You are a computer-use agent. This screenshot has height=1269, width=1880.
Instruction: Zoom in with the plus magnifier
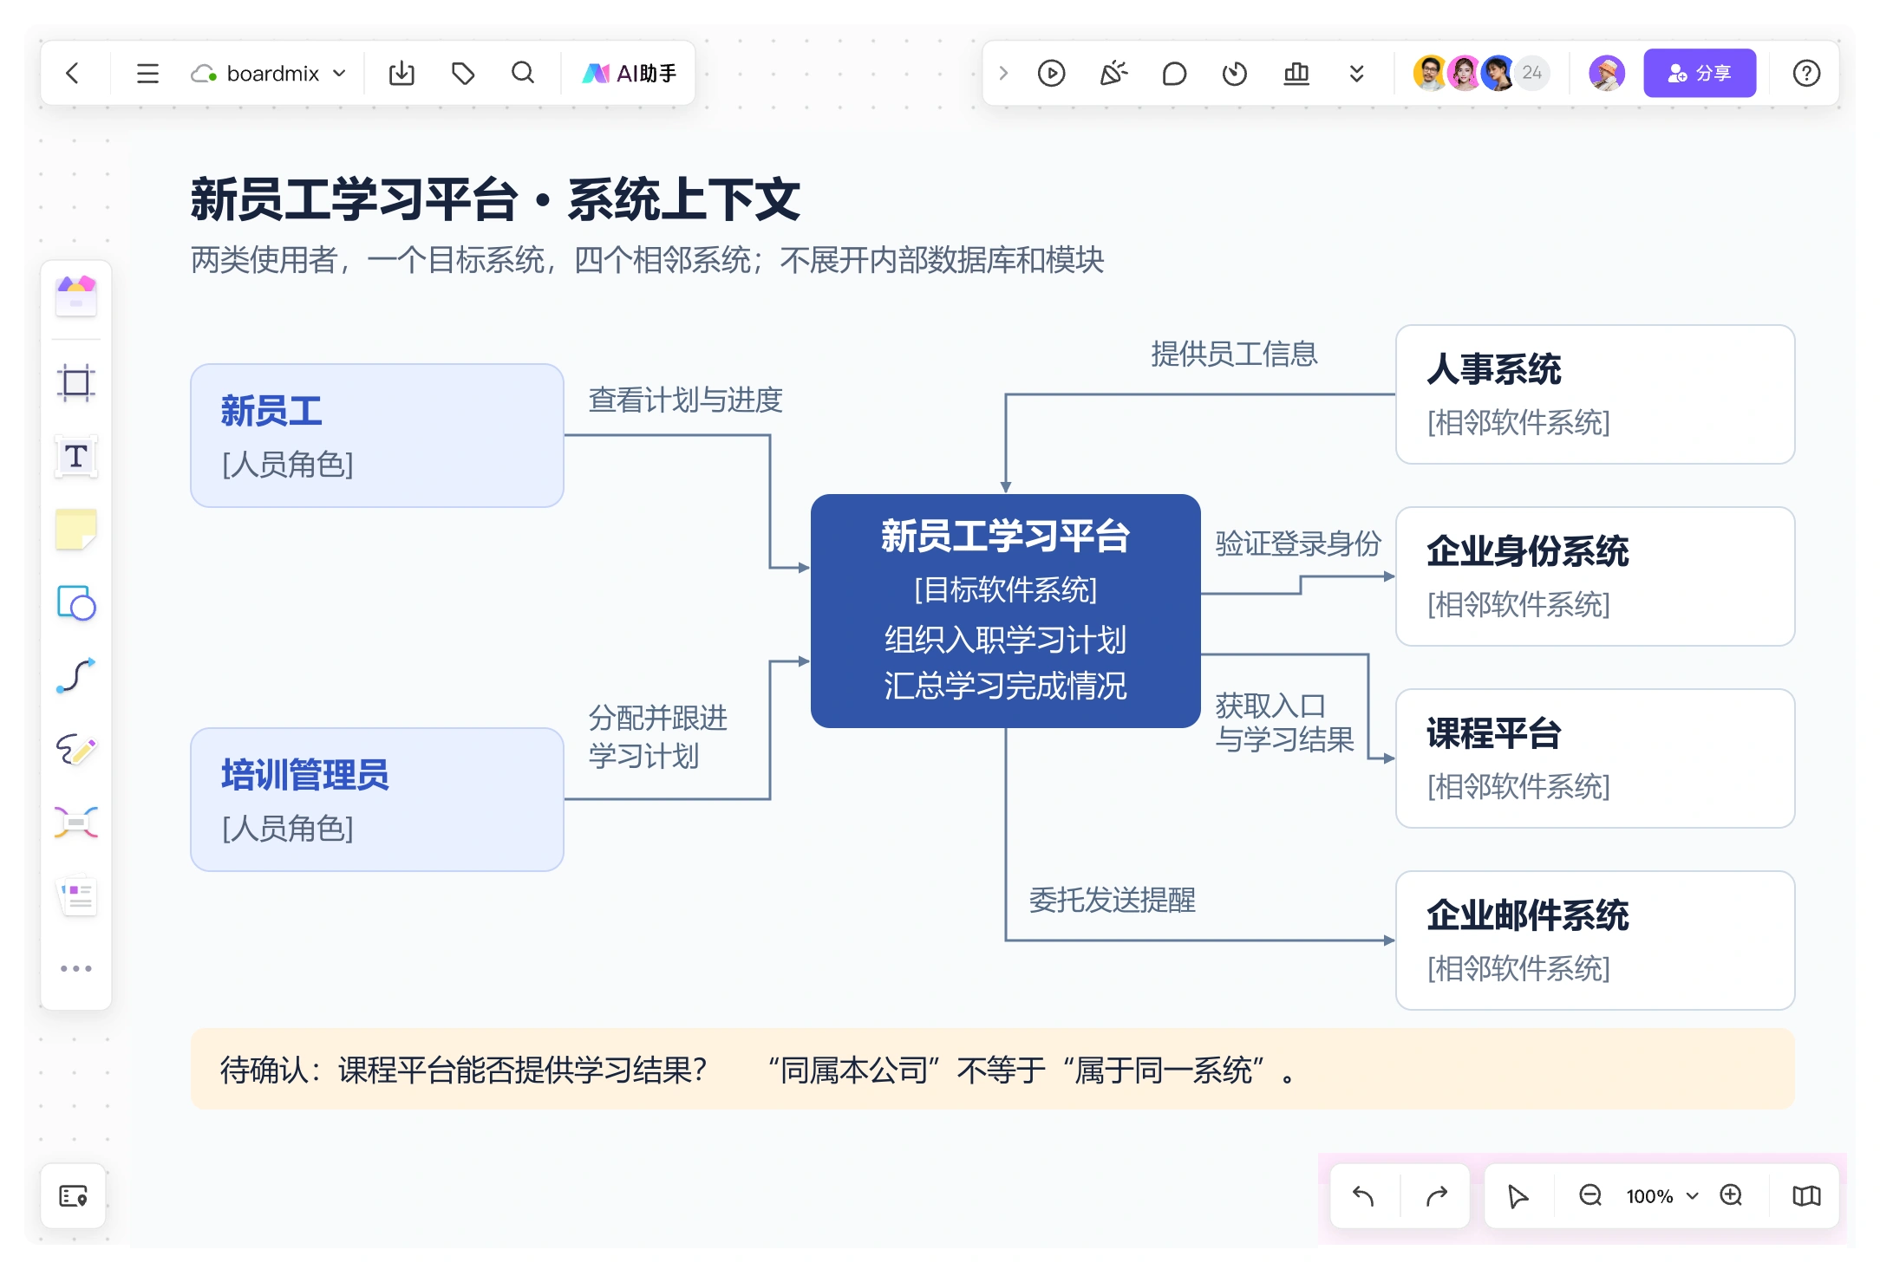(1732, 1196)
